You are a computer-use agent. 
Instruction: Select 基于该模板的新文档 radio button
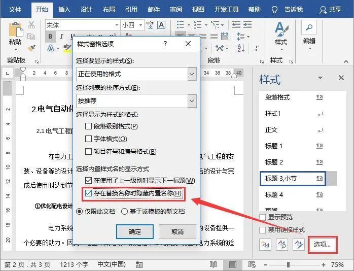tap(125, 212)
